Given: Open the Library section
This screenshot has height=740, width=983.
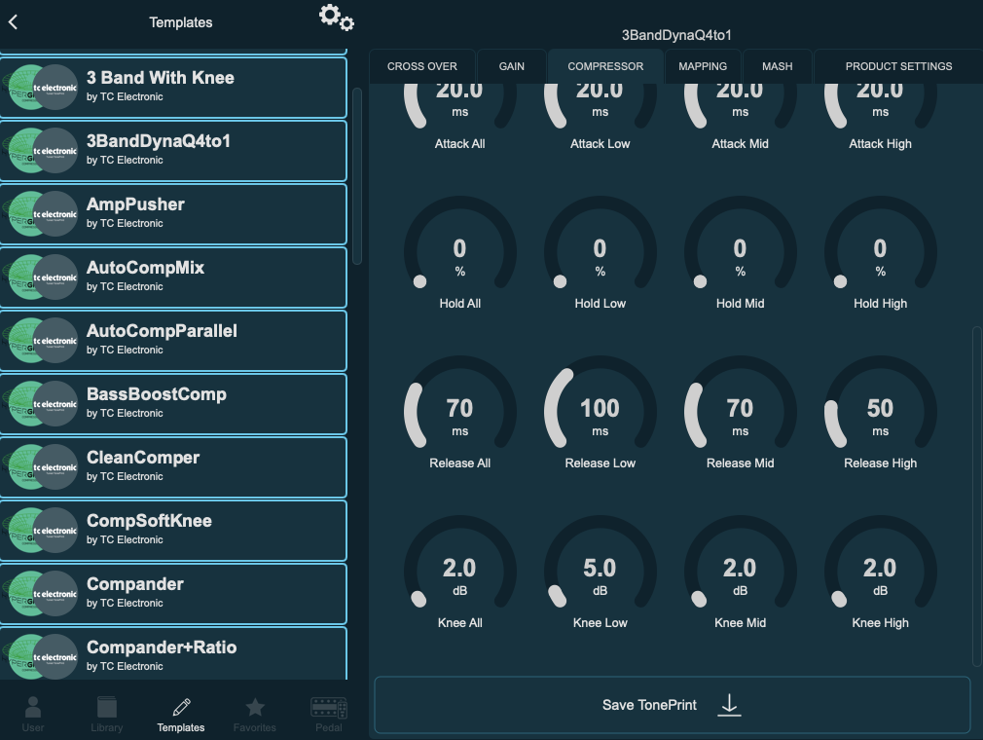Looking at the screenshot, I should tap(106, 712).
